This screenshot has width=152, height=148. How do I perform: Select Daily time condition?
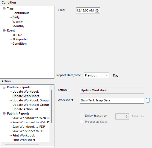(16, 17)
